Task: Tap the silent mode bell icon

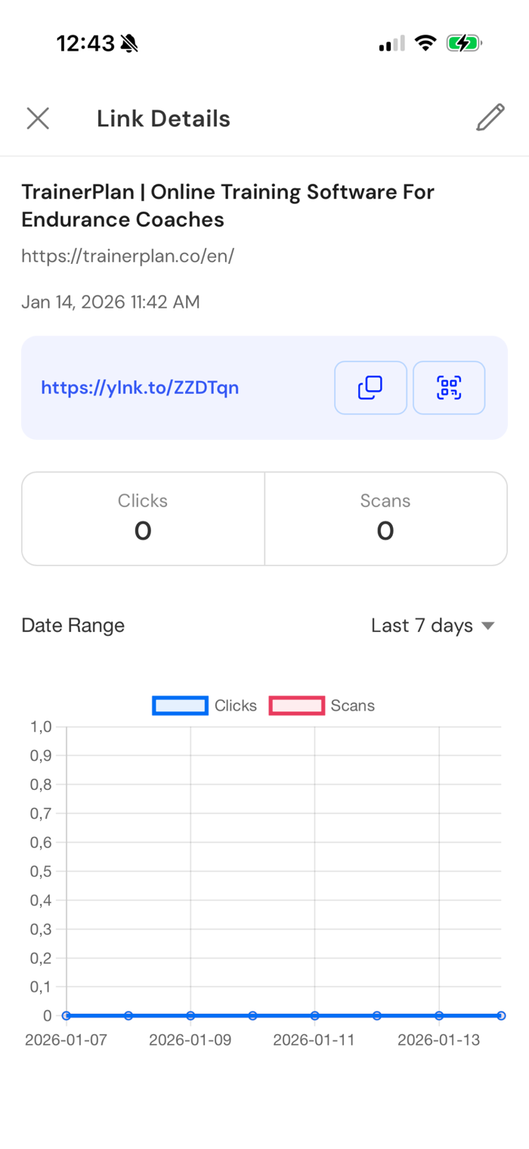Action: coord(129,44)
